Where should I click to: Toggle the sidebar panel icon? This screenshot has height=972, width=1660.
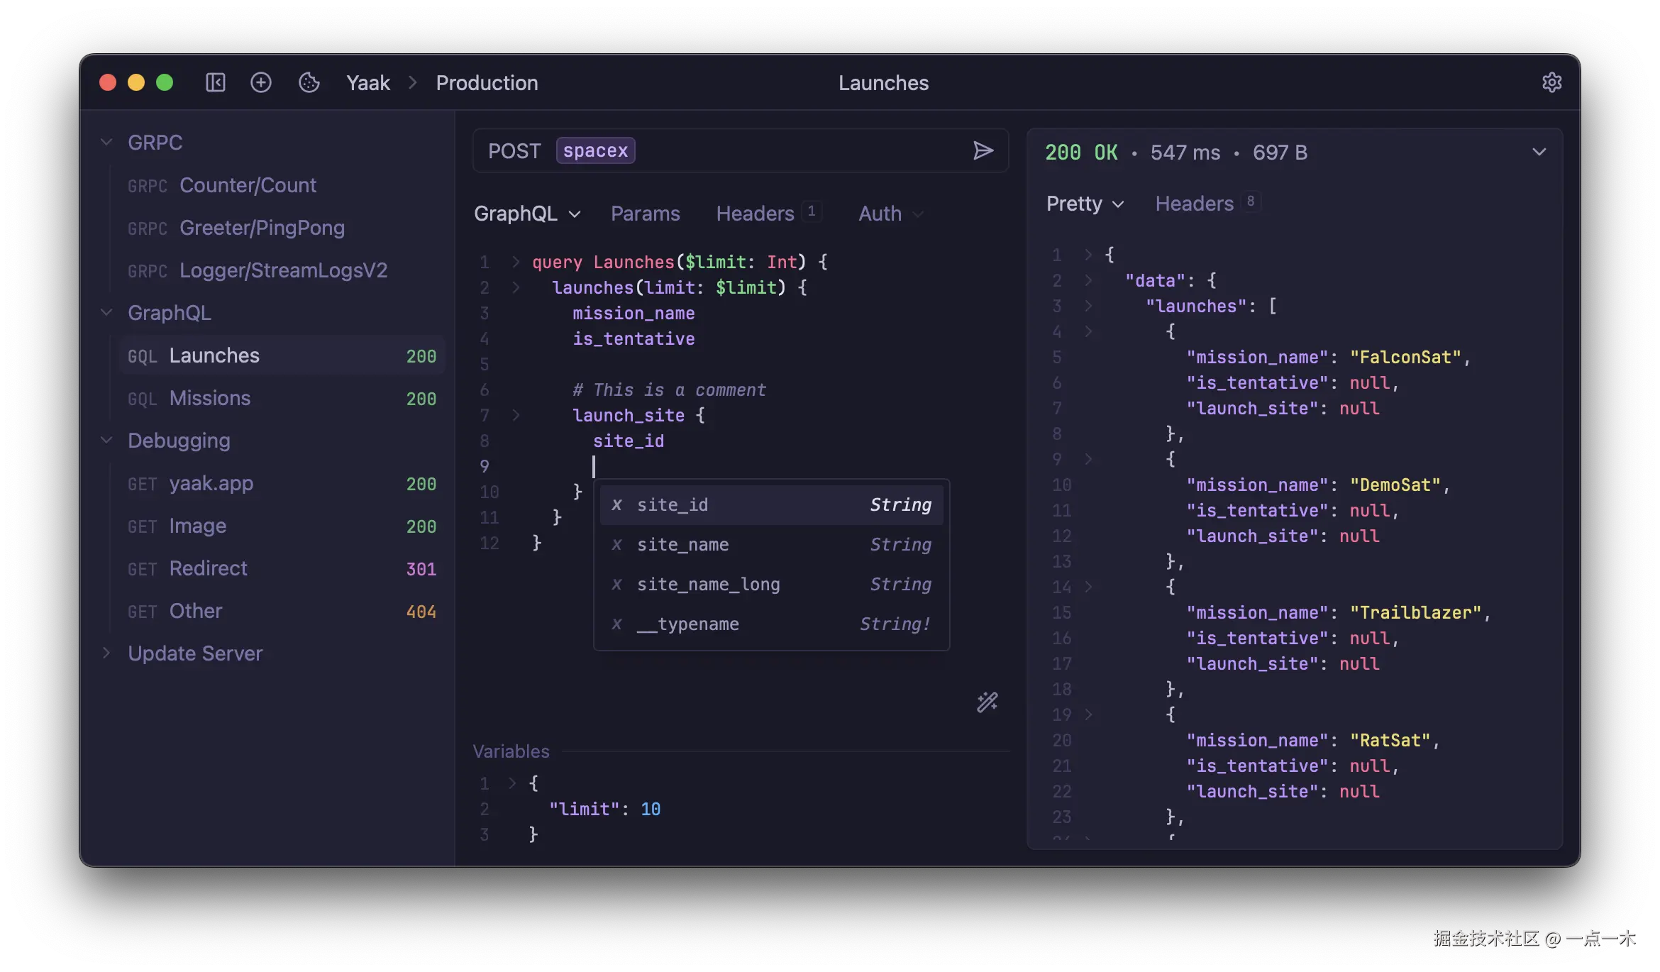[x=216, y=82]
